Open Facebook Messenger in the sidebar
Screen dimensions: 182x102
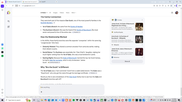(2, 44)
